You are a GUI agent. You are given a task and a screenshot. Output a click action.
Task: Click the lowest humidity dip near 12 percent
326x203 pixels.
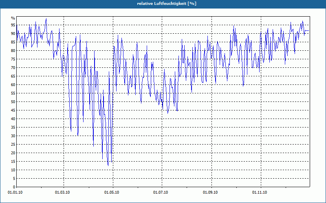tap(108, 165)
